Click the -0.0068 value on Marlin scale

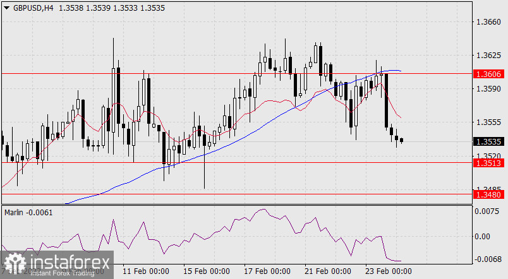tap(490, 259)
